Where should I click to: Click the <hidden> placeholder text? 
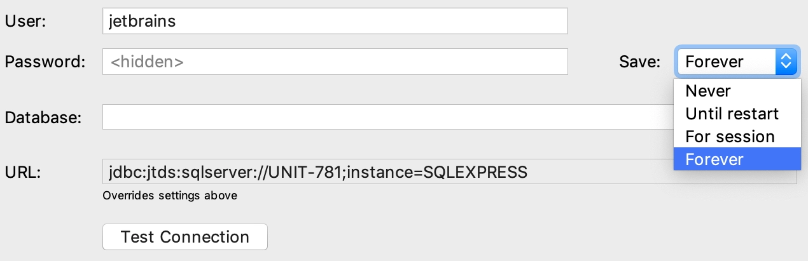(147, 62)
